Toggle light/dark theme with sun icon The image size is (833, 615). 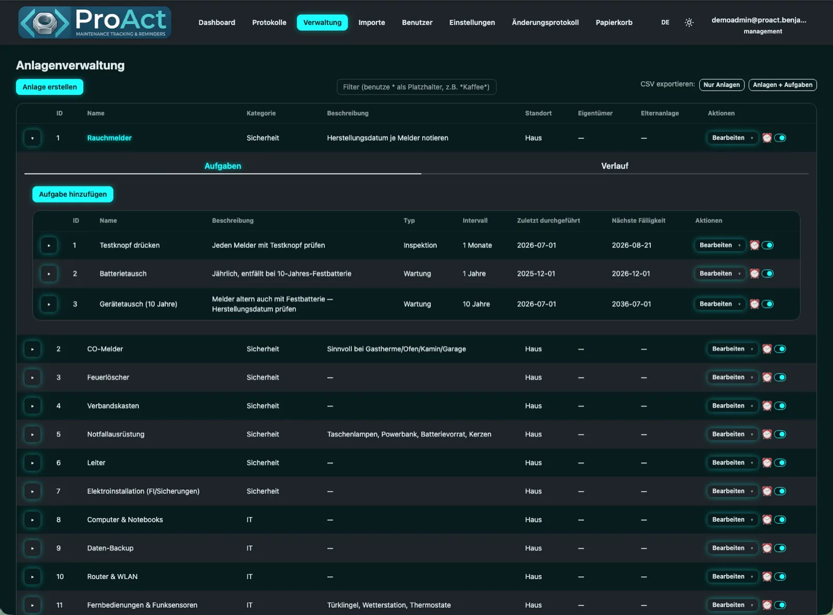click(x=689, y=22)
